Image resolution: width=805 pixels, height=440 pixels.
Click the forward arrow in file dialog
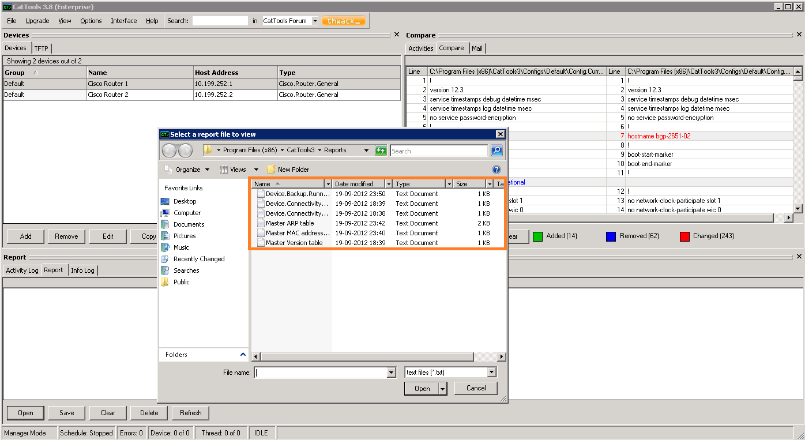click(x=185, y=151)
